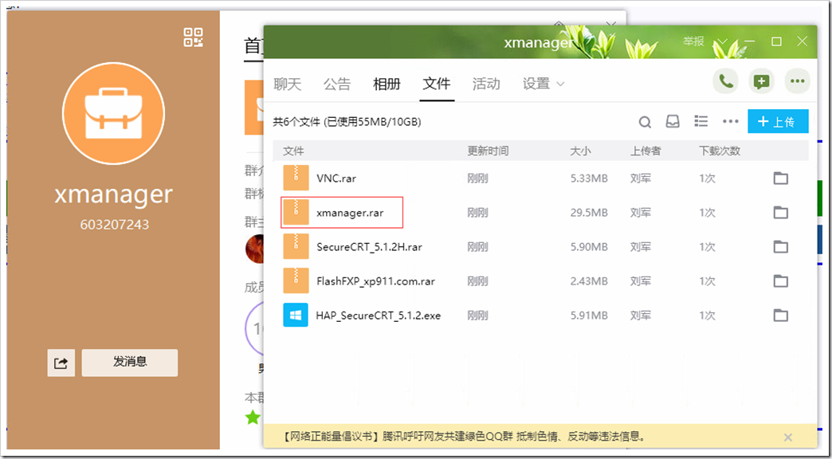Image resolution: width=832 pixels, height=459 pixels.
Task: Sort by 大小 column header
Action: click(x=580, y=151)
